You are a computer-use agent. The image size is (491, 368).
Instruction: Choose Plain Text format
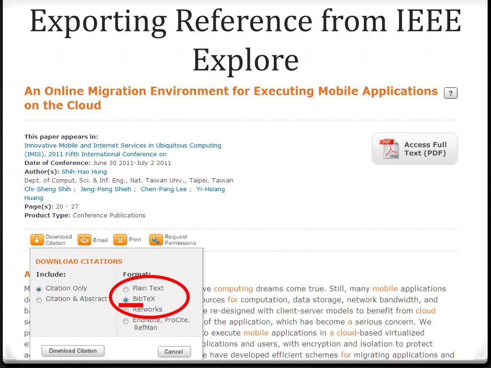click(x=126, y=289)
